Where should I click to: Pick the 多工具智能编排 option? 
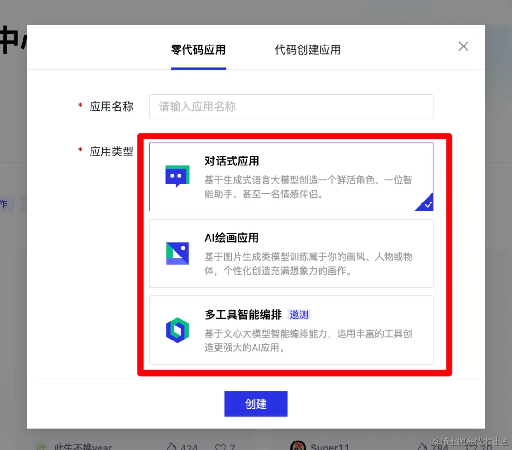click(x=291, y=330)
